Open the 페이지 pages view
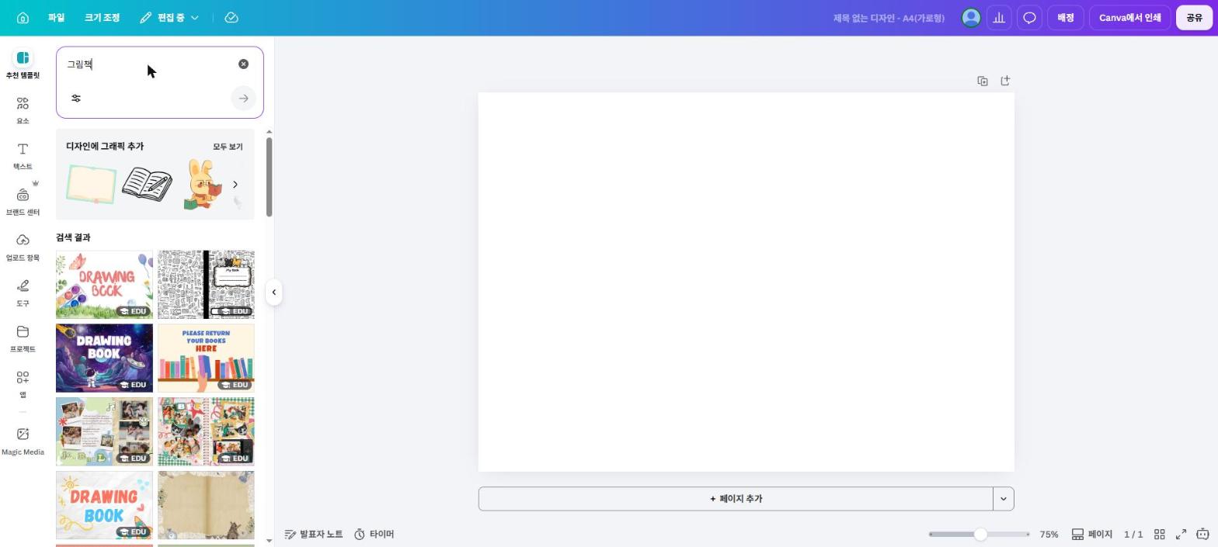1218x547 pixels. pos(1092,535)
